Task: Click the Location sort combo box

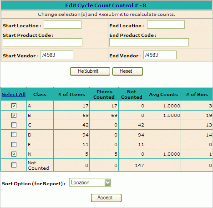Action: (x=90, y=183)
